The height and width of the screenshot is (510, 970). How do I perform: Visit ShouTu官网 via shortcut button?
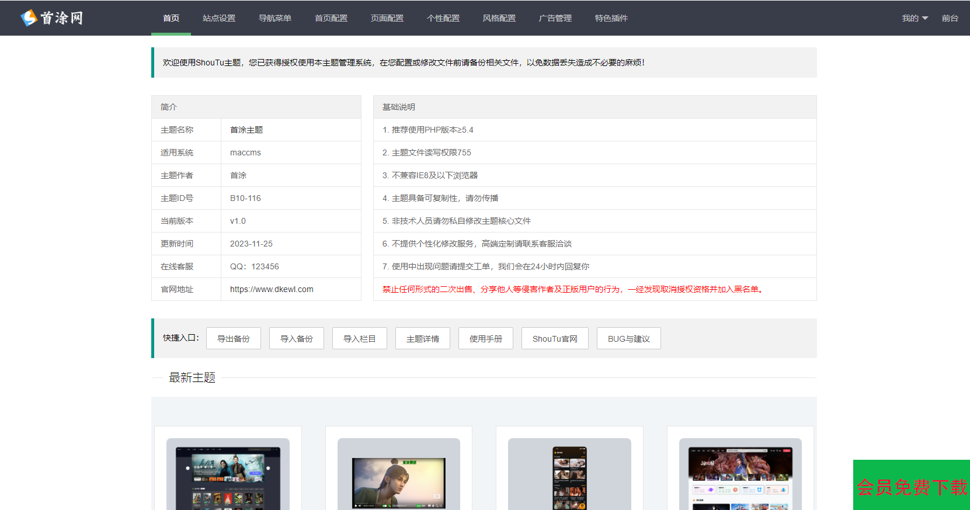[555, 339]
